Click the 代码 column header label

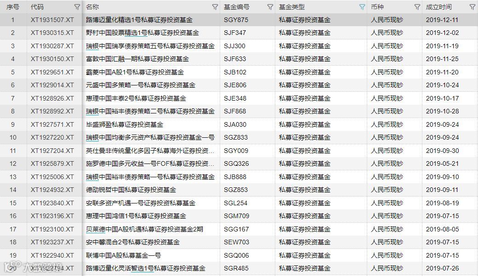click(x=37, y=7)
